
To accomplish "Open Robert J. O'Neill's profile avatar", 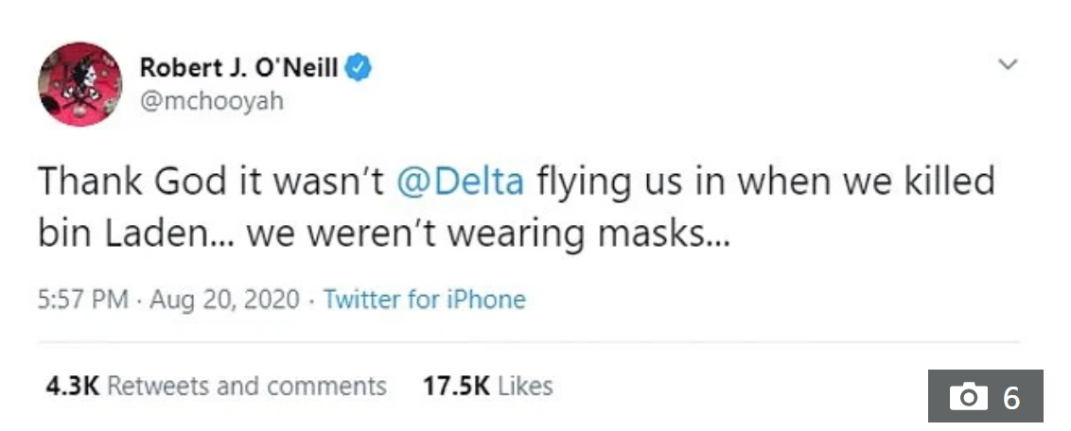I will pyautogui.click(x=79, y=84).
